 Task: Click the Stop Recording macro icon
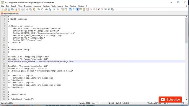point(102,9)
